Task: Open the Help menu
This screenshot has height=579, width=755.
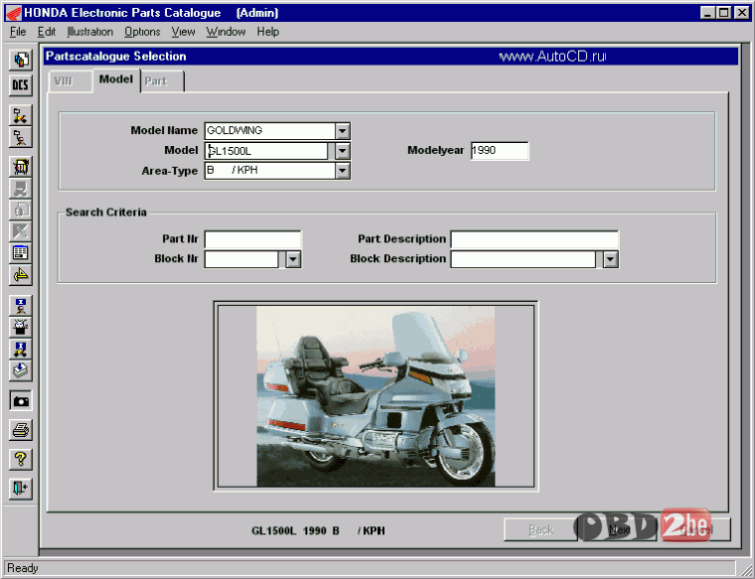Action: pyautogui.click(x=267, y=32)
